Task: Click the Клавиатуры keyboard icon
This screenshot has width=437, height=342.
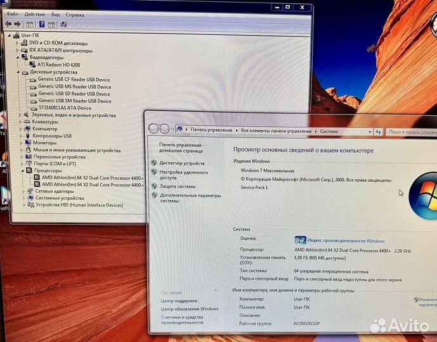Action: (27, 122)
